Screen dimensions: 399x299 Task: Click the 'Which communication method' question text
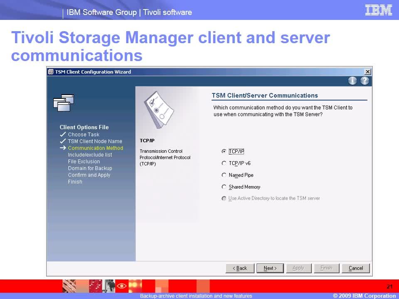click(283, 111)
